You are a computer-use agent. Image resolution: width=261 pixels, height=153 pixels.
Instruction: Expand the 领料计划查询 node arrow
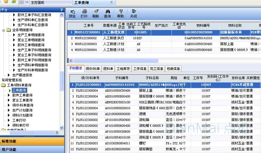(9, 115)
